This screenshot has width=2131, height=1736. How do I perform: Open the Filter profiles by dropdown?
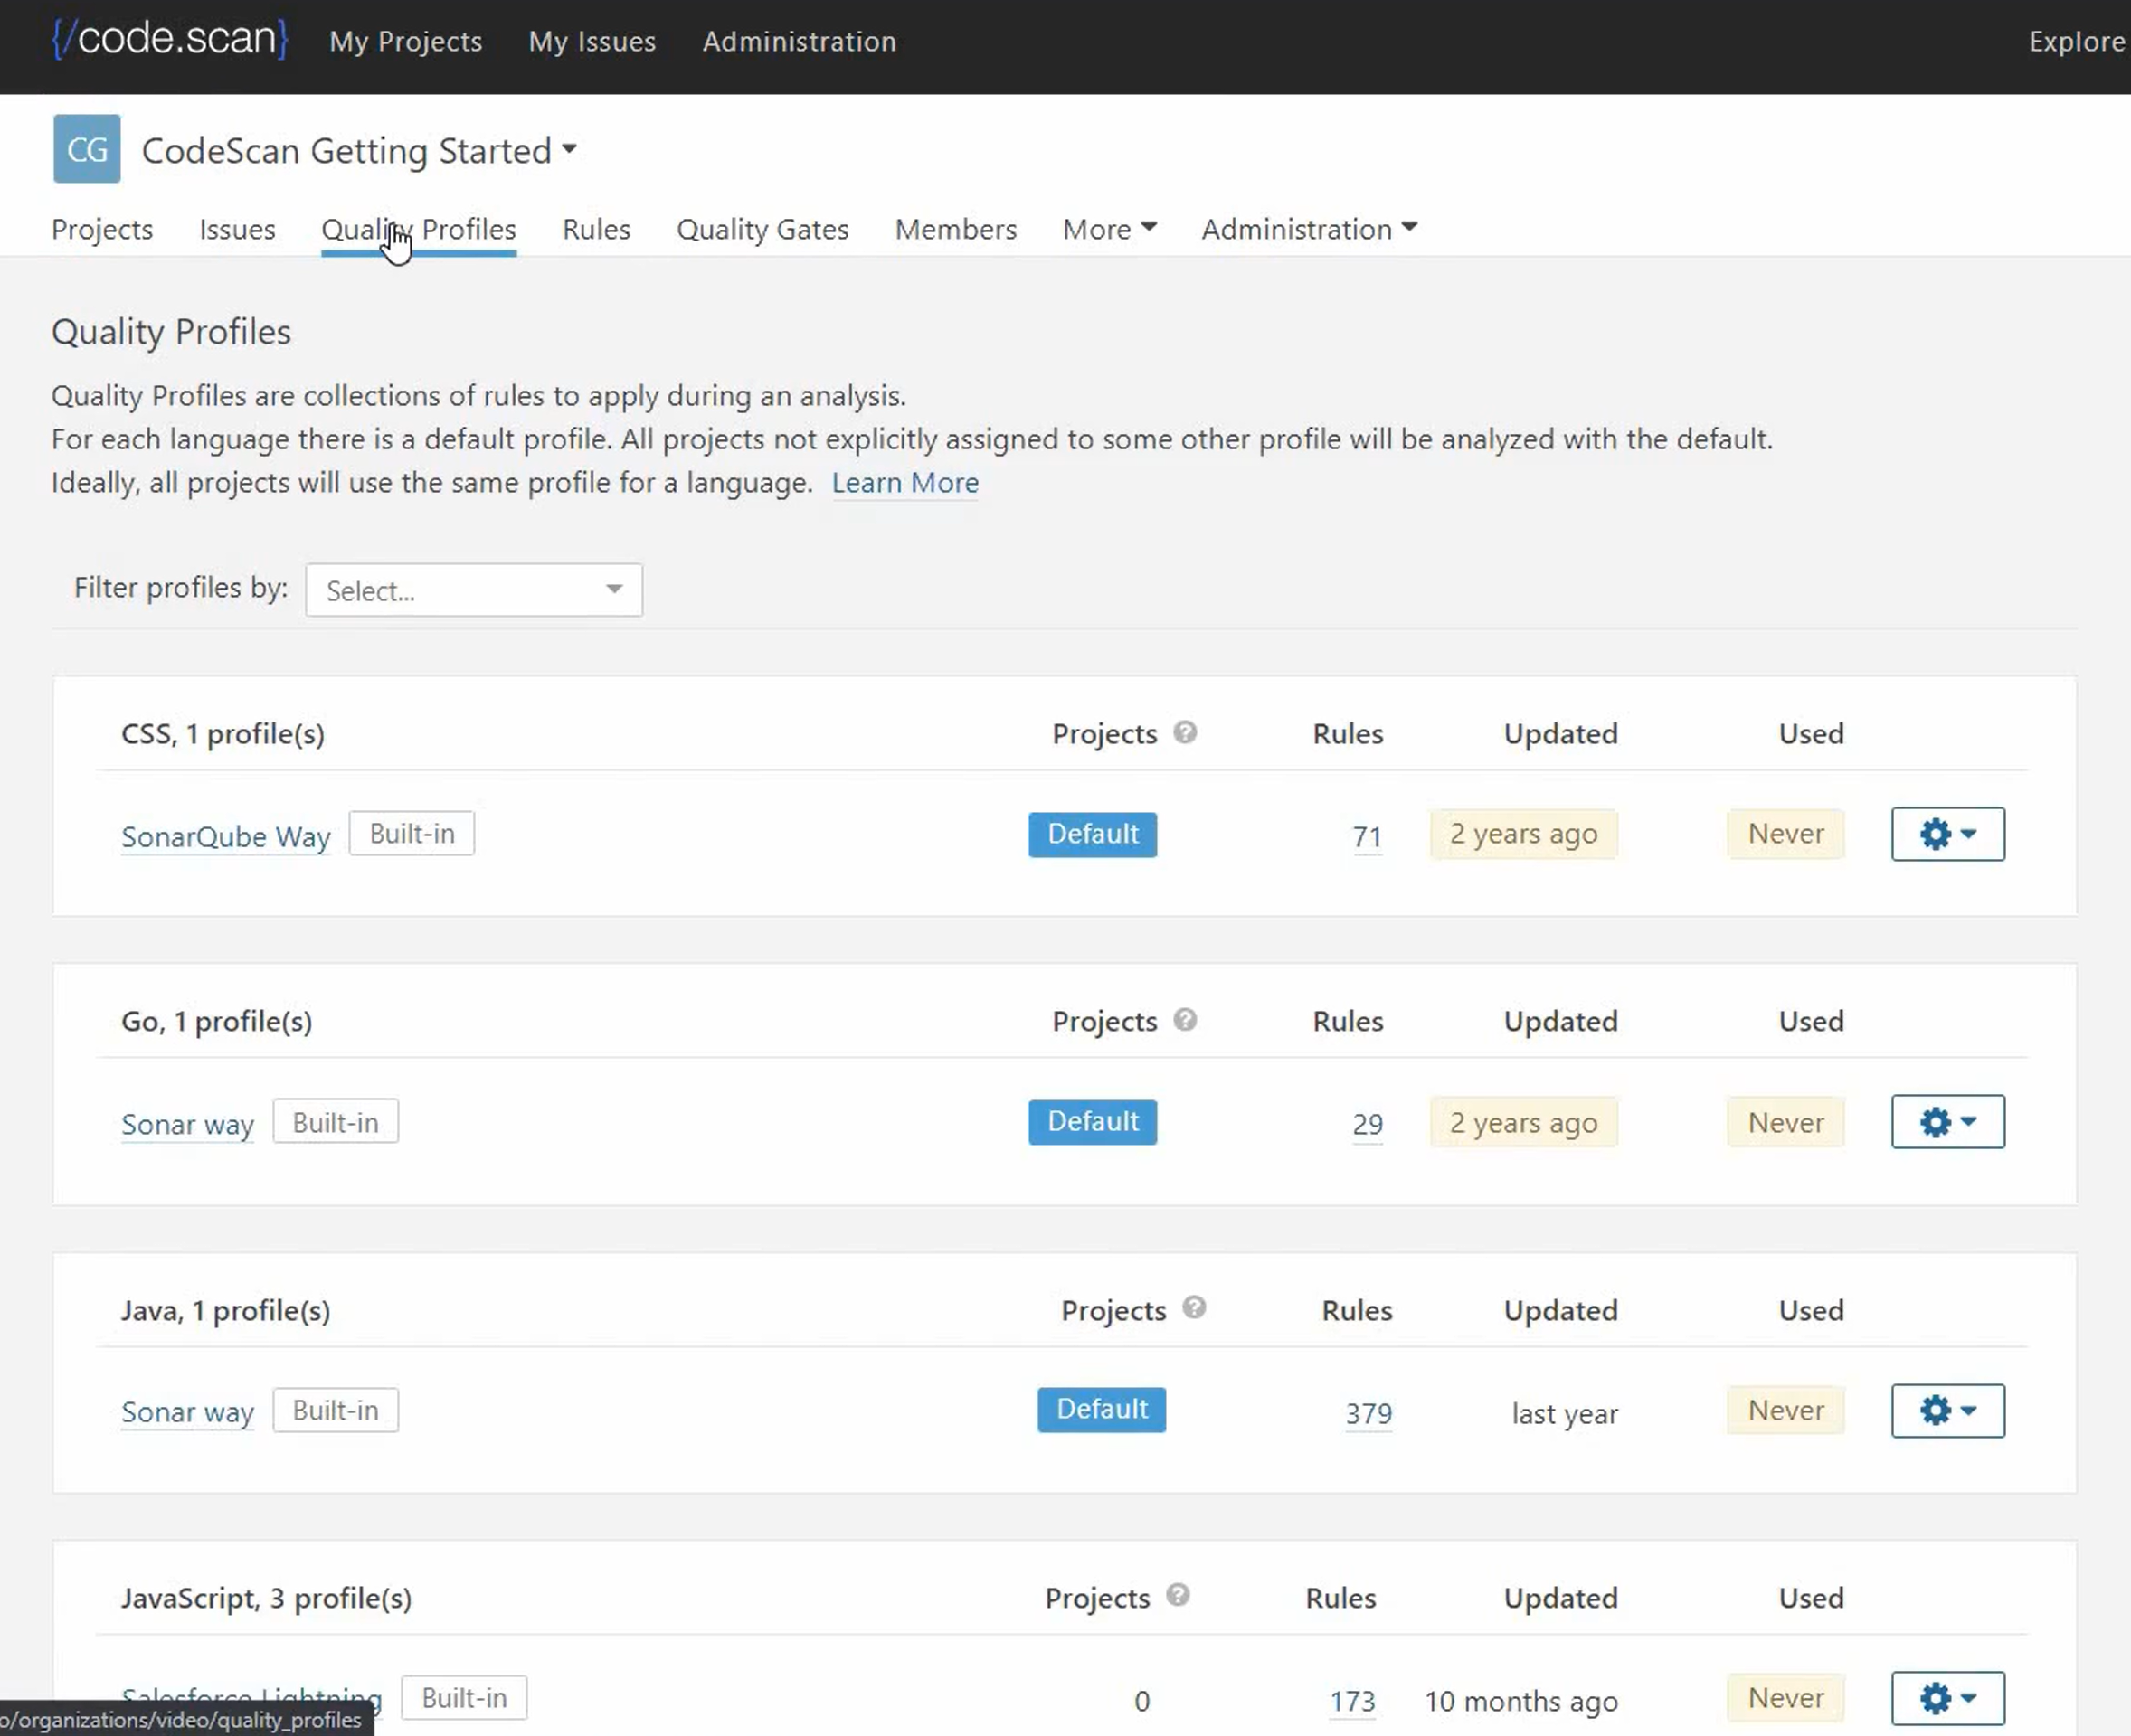pos(473,590)
